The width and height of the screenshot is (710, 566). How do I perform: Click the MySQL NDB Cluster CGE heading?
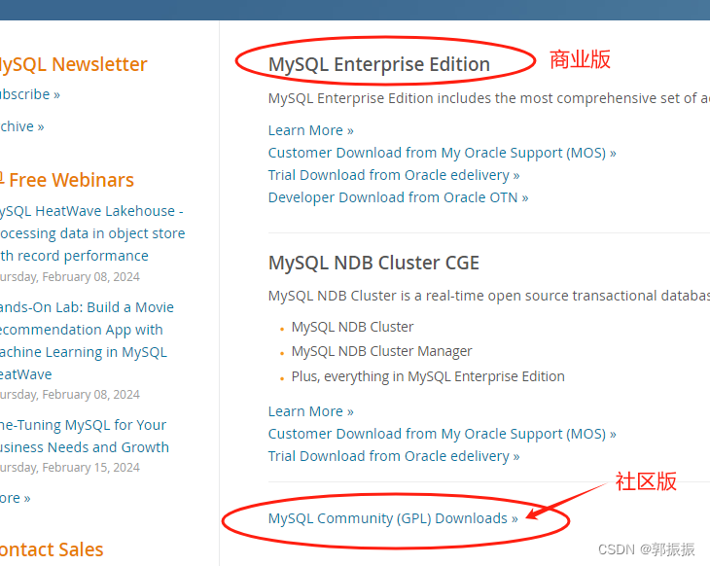click(373, 264)
